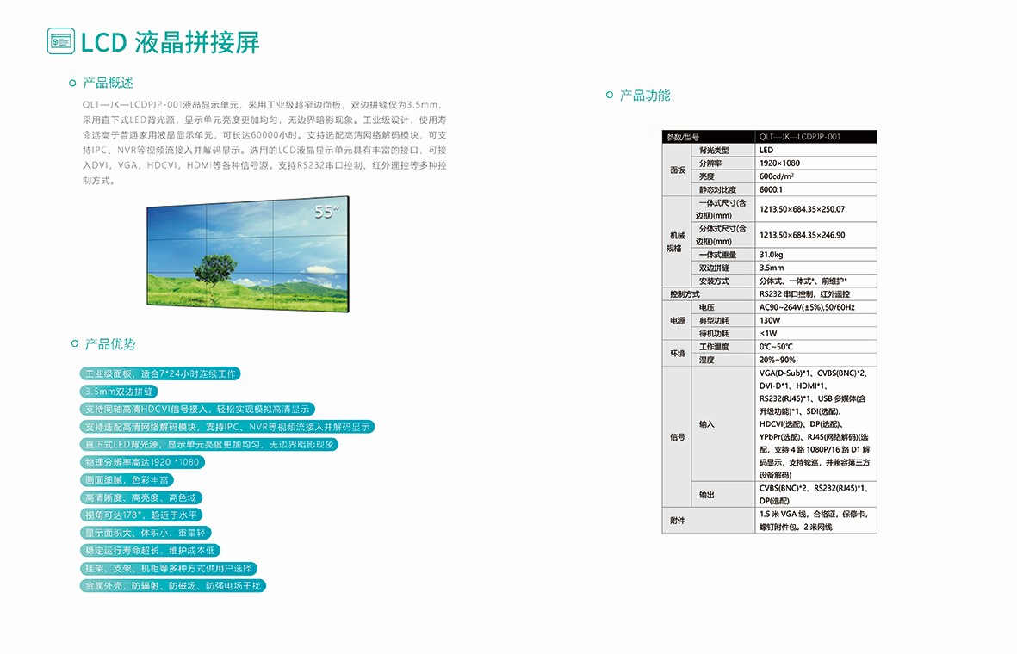Click the value '1213.50×684.35×246.90'
This screenshot has width=1017, height=654.
point(816,235)
